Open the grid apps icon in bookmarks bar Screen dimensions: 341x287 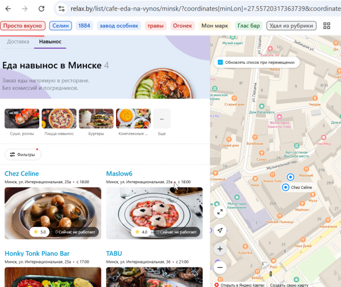(326, 26)
